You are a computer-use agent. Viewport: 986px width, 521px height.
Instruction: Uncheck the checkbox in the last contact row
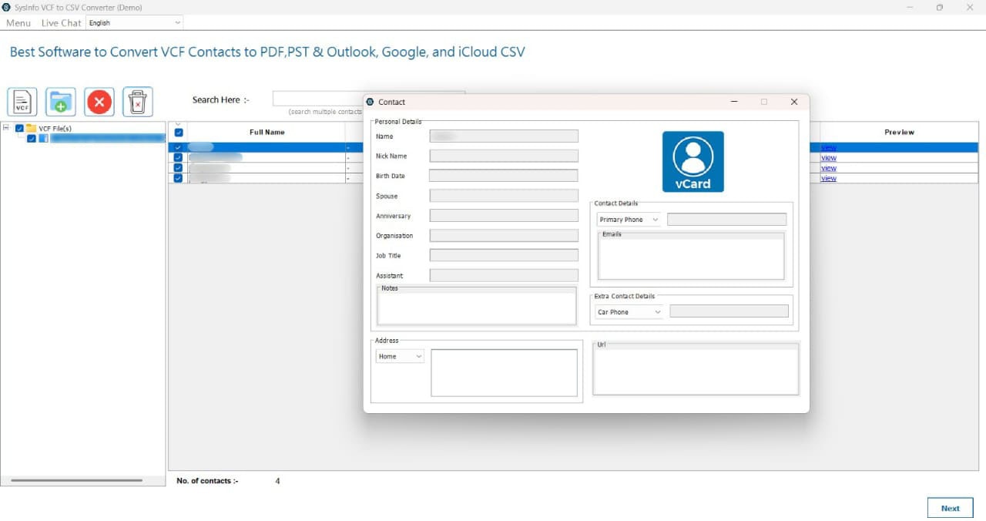click(x=179, y=178)
